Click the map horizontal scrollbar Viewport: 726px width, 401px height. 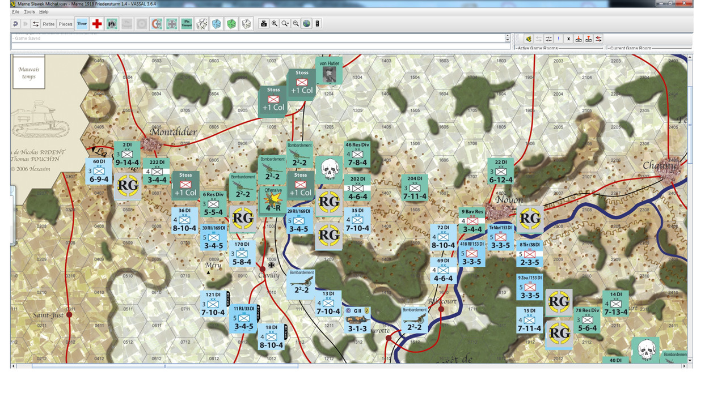click(349, 366)
